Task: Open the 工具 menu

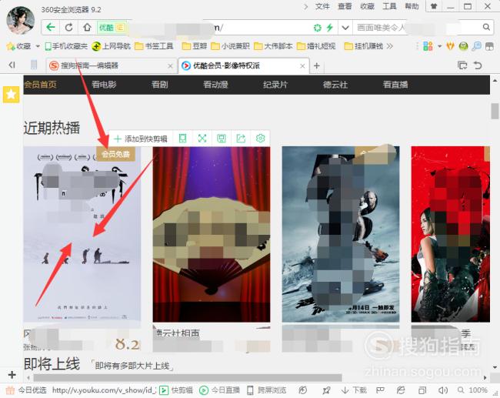Action: click(x=389, y=6)
